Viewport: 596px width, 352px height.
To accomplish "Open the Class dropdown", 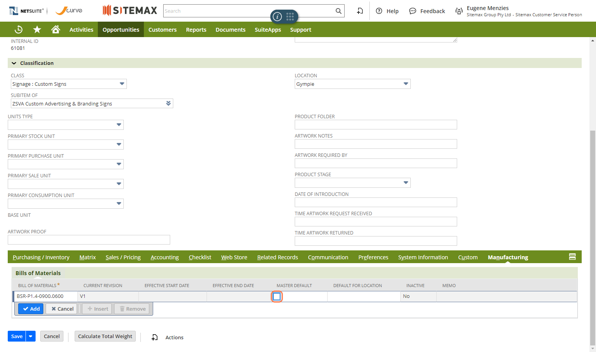I will [x=122, y=84].
